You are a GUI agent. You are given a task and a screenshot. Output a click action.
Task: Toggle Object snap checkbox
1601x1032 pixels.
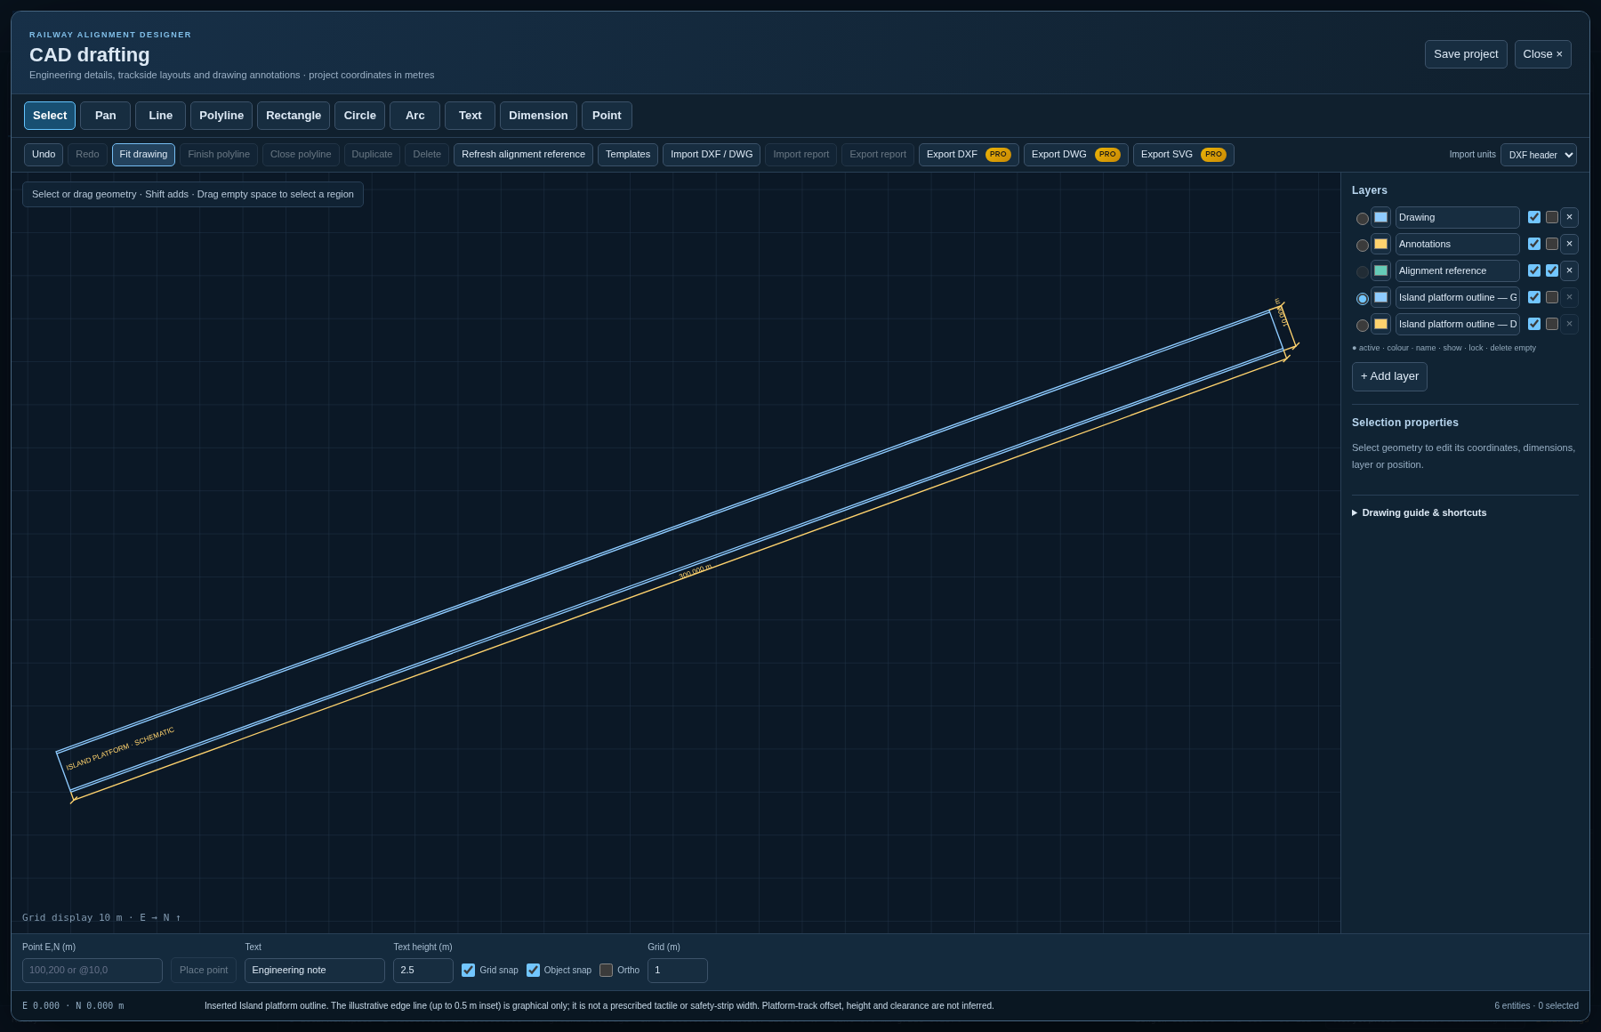pos(533,971)
